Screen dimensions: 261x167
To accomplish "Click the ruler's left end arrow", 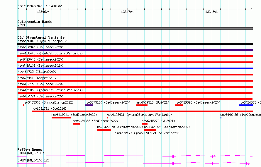I will point(18,9).
